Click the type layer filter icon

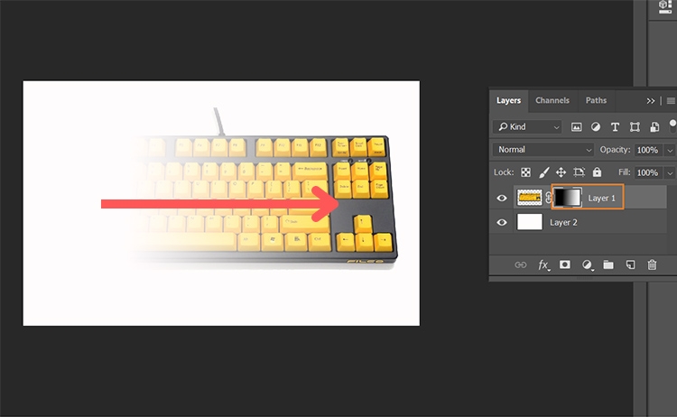(615, 127)
